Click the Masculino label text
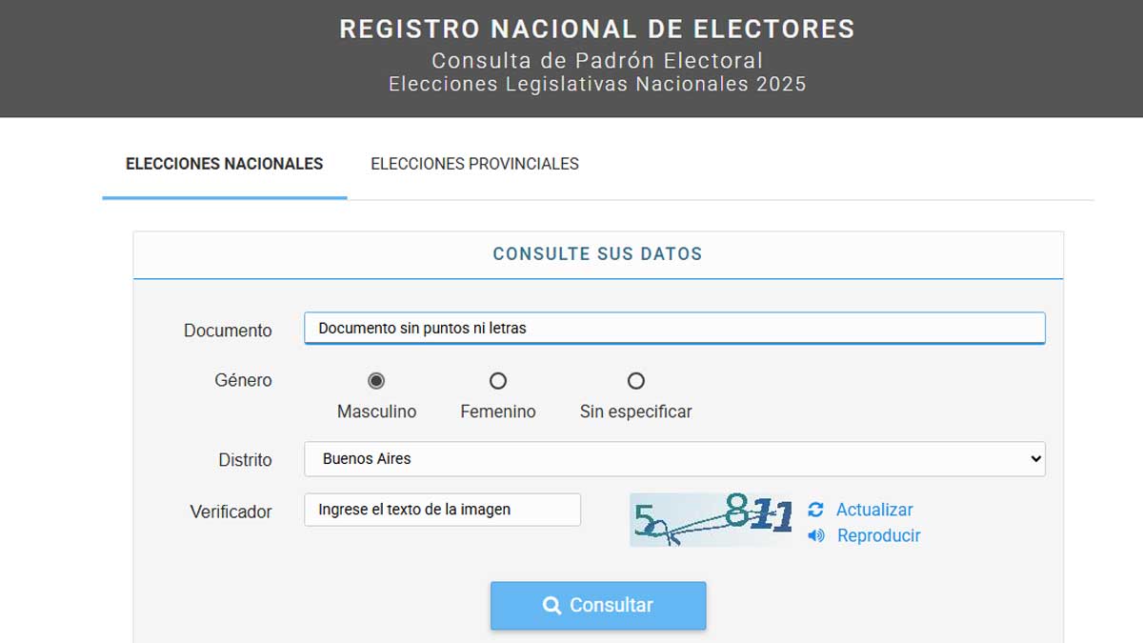Screen dimensions: 1143x643 point(376,412)
